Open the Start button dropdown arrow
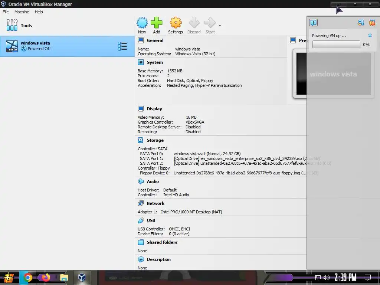Viewport: 380px width, 285px height. [220, 26]
